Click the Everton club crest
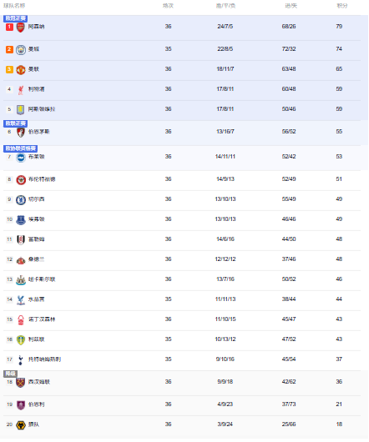Screen dimensions: 369x442 [x=21, y=220]
